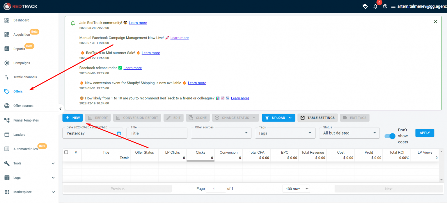Open the Status dropdown showing All but deleted
Screen dimensions: 447x203
[349, 133]
